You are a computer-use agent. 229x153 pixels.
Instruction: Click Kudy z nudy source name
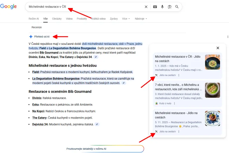[x=165, y=103]
